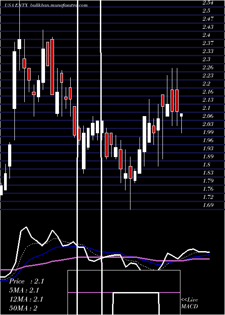This screenshot has width=225, height=315.
Task: Select the 12MA : 2.1 legend entry
Action: [x=26, y=299]
